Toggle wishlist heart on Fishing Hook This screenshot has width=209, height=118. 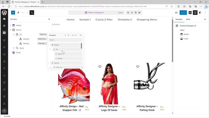click(138, 67)
